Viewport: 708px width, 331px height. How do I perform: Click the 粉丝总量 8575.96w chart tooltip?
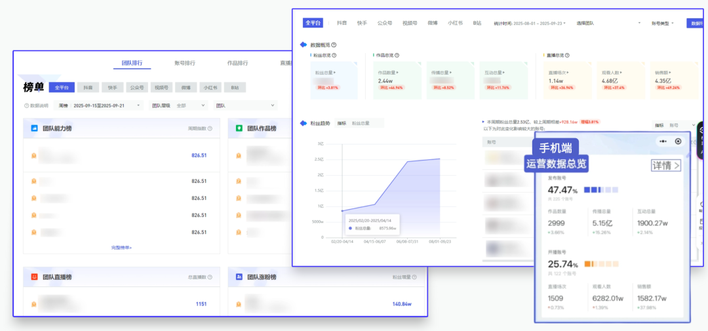click(372, 224)
